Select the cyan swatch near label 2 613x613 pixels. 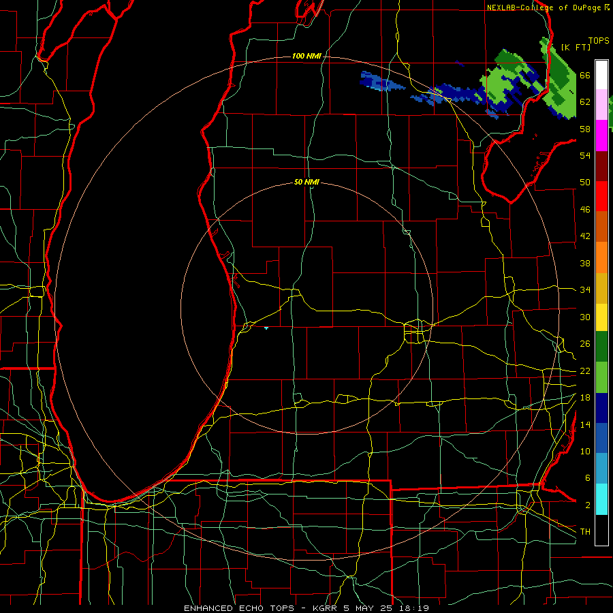pos(601,499)
